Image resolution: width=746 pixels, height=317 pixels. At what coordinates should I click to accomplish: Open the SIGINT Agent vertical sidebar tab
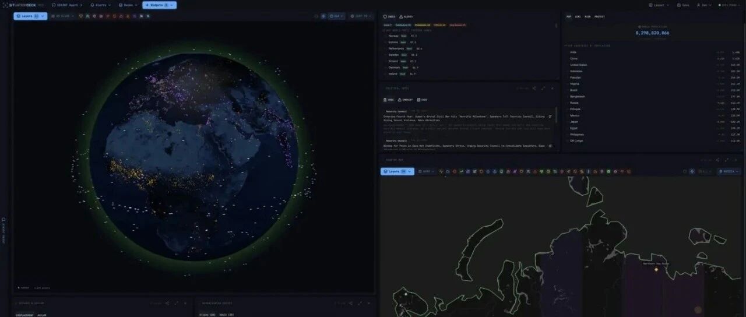click(x=2, y=231)
